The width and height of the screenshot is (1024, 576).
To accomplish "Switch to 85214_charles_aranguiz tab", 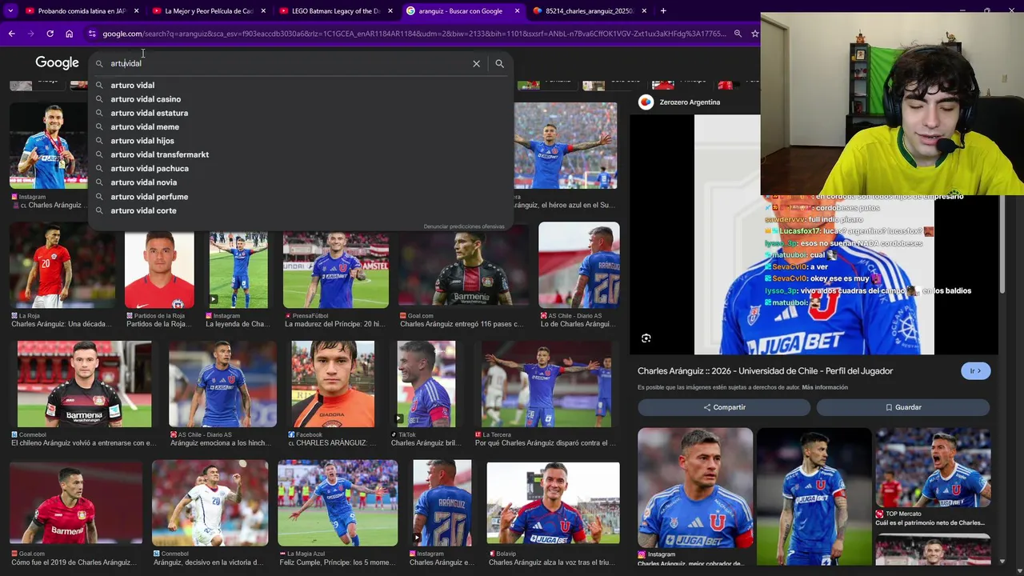I will 590,11.
